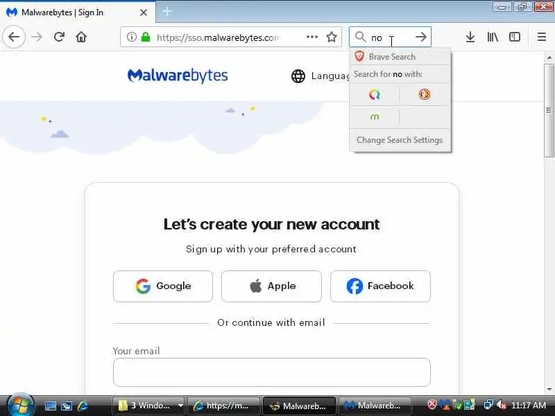Search with the Qwant engine icon
555x416 pixels.
pos(375,94)
